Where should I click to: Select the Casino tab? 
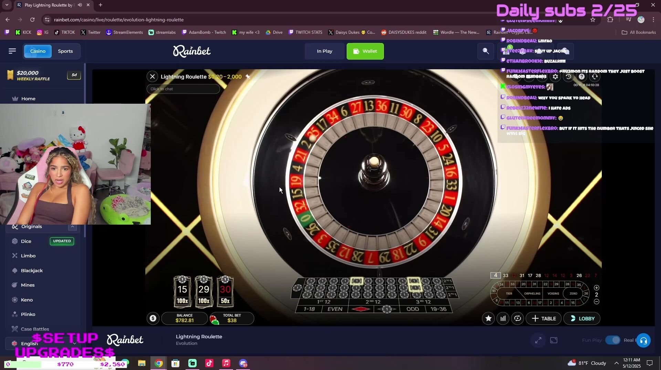38,51
